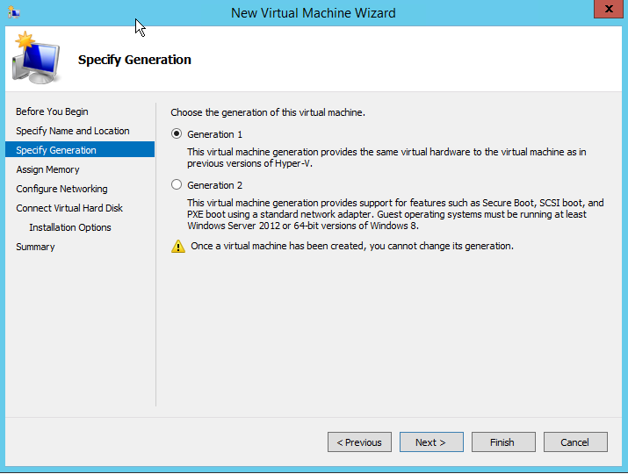Select the Generation 1 radio button
The image size is (628, 474).
(177, 134)
